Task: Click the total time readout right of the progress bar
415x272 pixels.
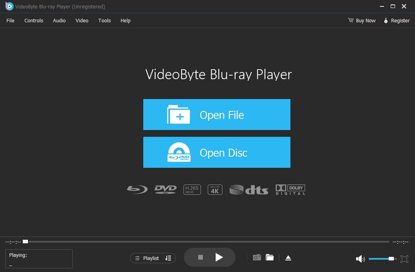Action: 400,242
